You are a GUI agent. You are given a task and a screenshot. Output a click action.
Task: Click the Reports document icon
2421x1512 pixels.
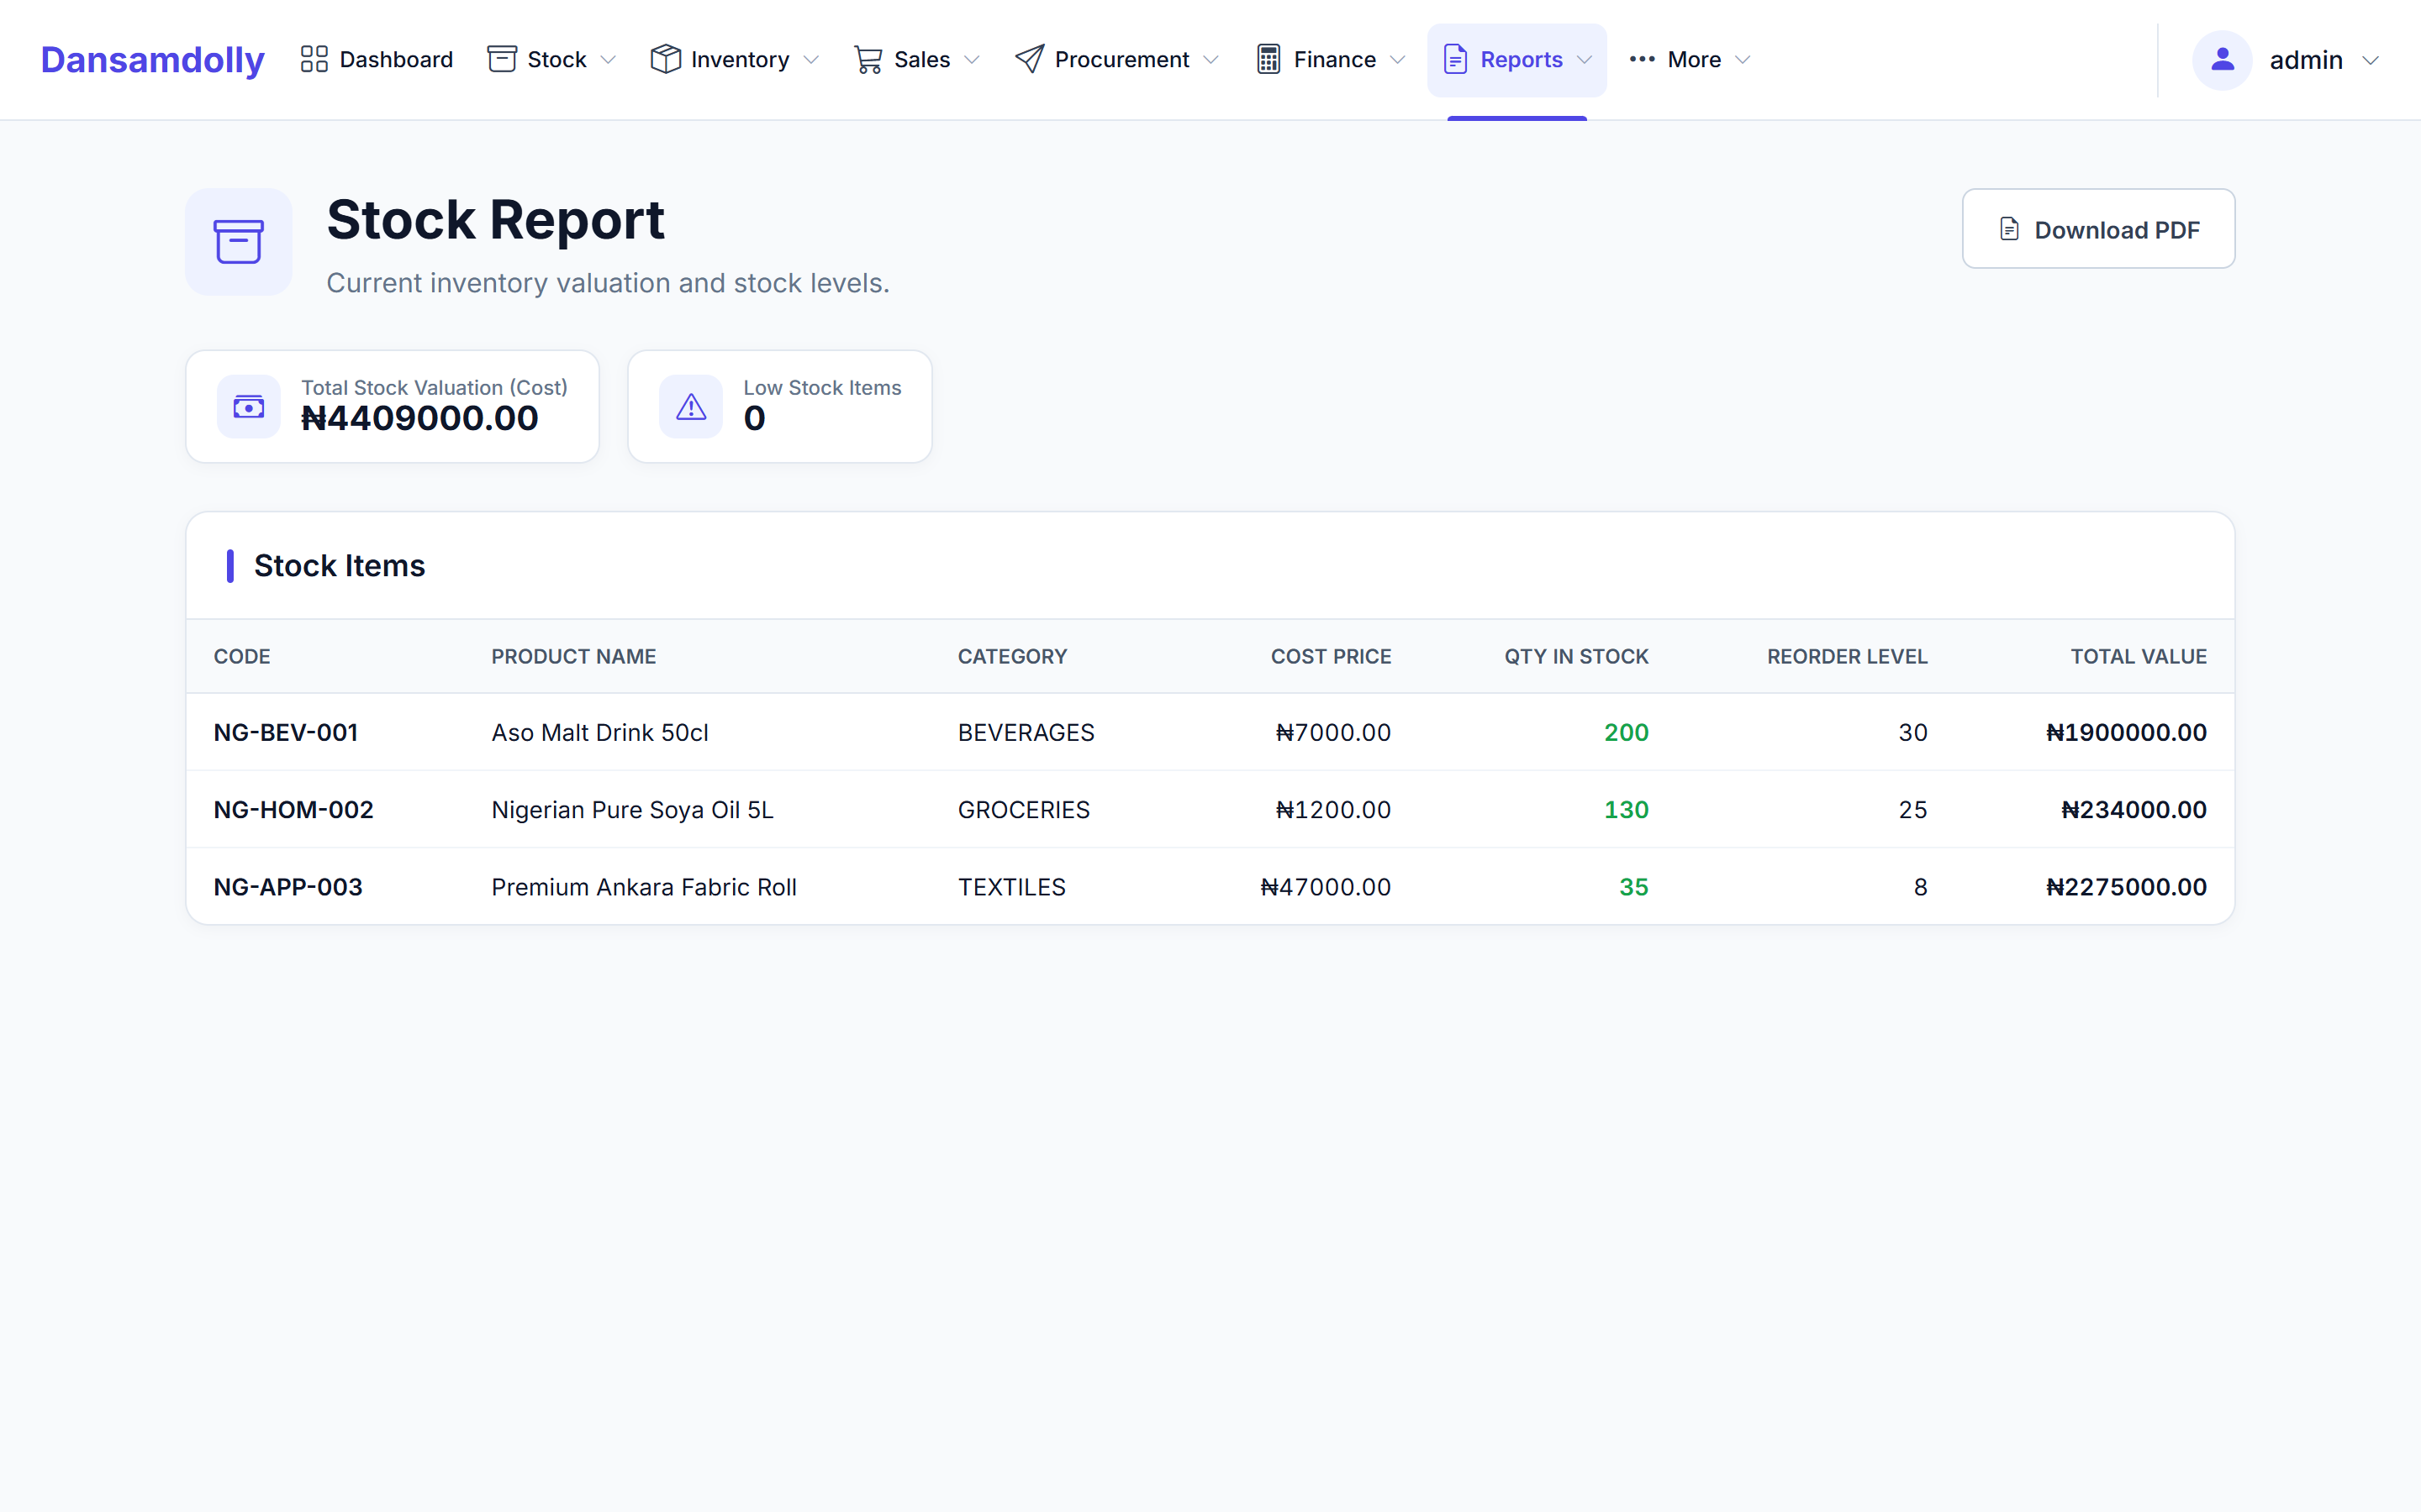[1456, 59]
